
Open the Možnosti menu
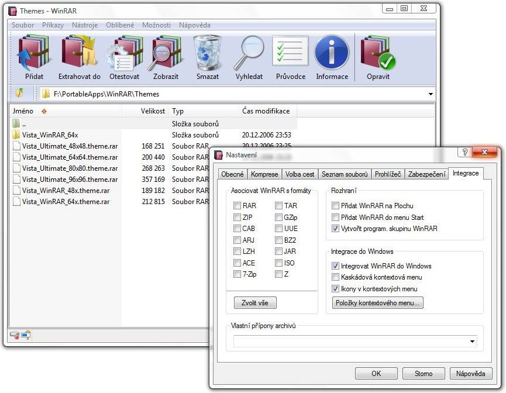pyautogui.click(x=157, y=25)
